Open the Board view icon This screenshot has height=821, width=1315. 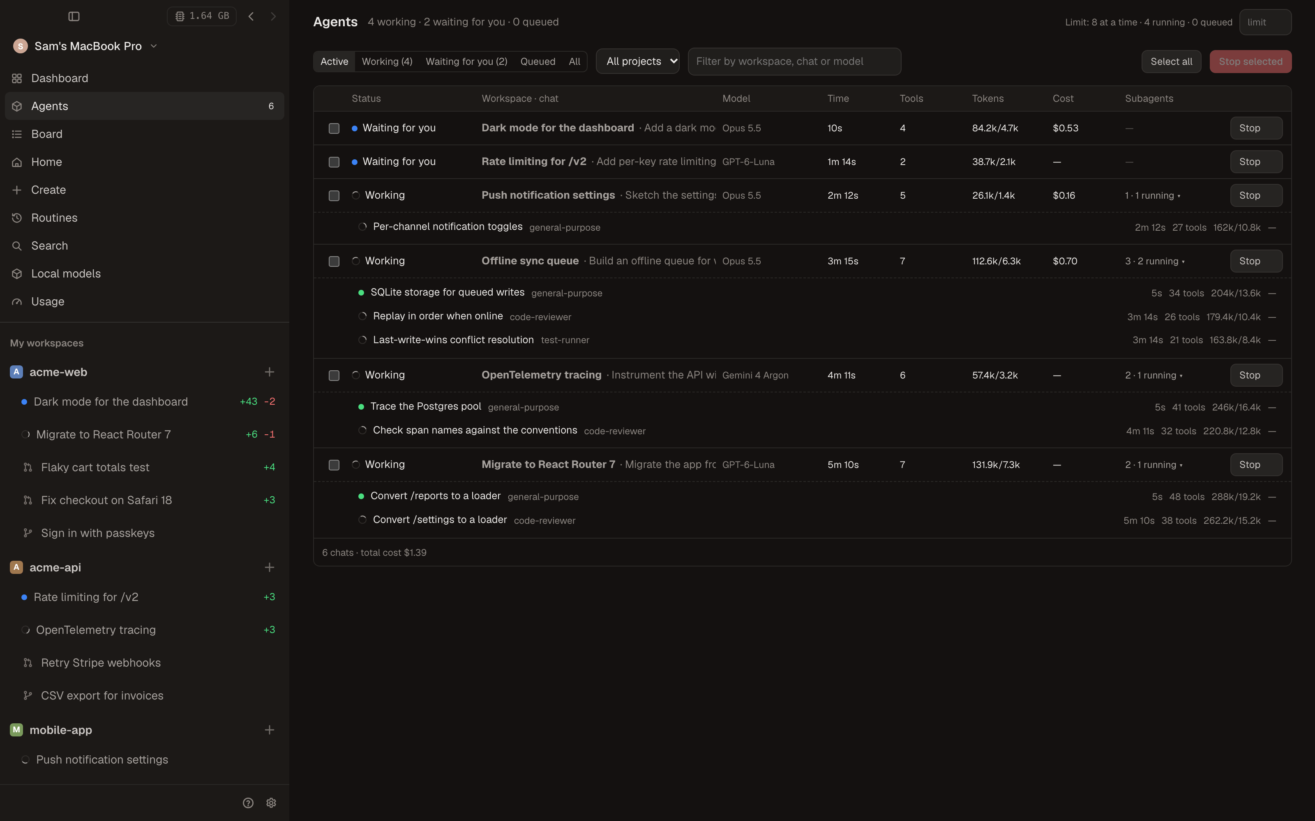pos(17,134)
